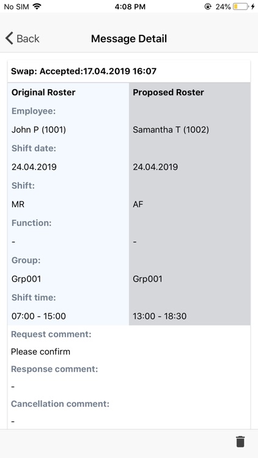Tap proposed shift time 13:00 - 18:30

[x=160, y=316]
